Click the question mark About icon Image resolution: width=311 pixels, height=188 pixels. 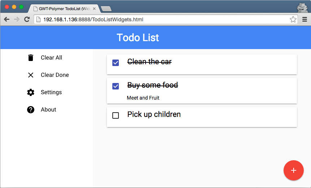coord(31,110)
